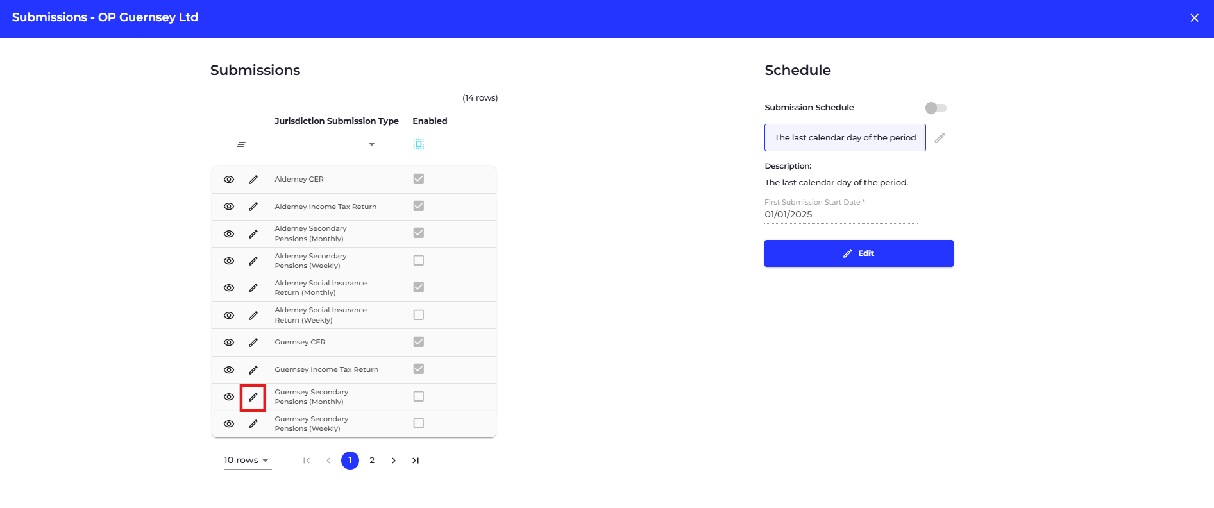View Alderney Secondary Pensions (Monthly)

(x=229, y=234)
